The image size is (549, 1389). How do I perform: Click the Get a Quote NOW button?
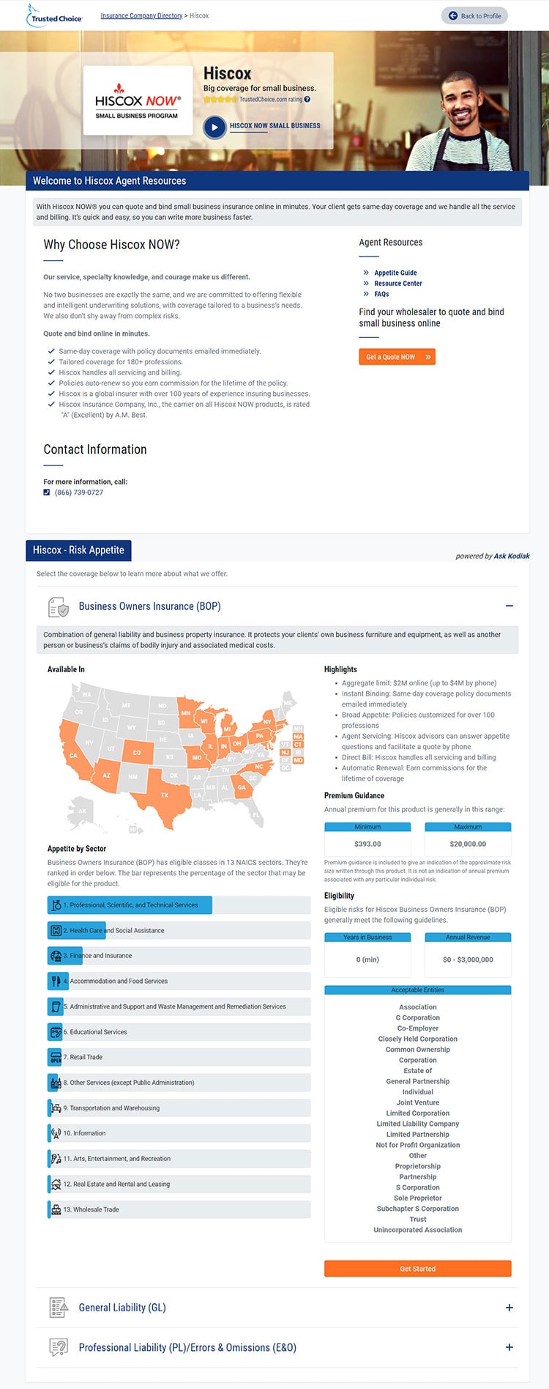point(397,357)
